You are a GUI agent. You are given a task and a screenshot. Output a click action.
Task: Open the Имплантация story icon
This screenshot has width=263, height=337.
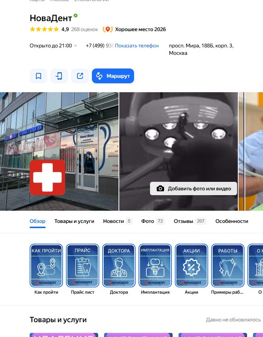pos(155,266)
